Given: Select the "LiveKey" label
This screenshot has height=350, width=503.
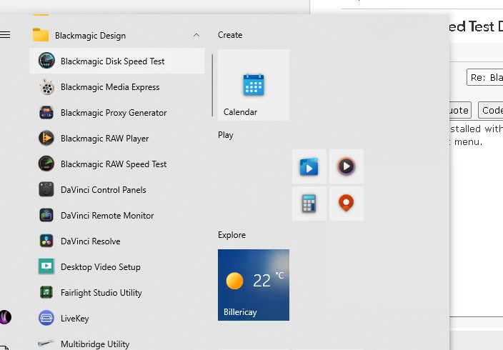Looking at the screenshot, I should tap(75, 319).
